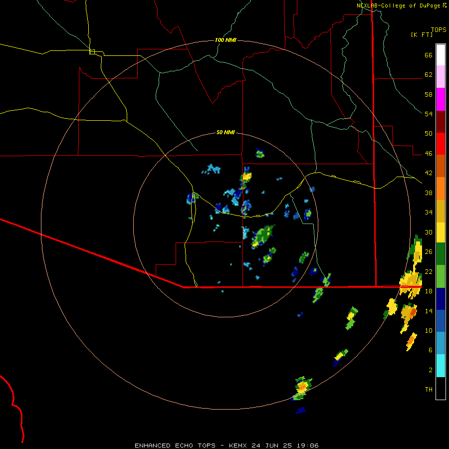The width and height of the screenshot is (449, 449).
Task: Click the "2" legend value
Action: pyautogui.click(x=431, y=370)
